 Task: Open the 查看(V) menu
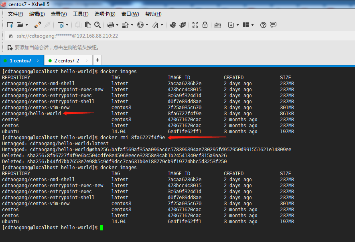click(x=59, y=14)
